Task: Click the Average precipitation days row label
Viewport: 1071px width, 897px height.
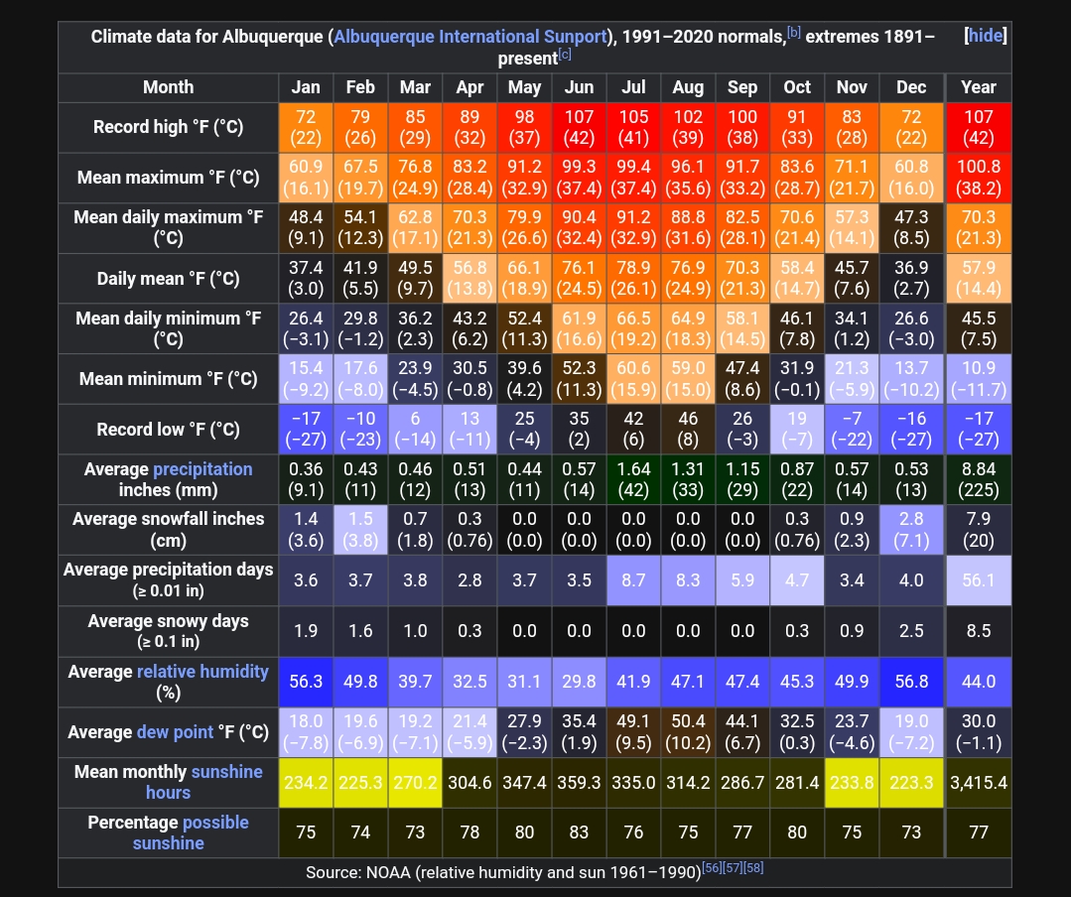Action: tap(168, 579)
